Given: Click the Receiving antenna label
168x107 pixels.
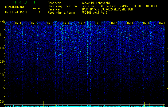Looking at the screenshot, I should [61, 13].
